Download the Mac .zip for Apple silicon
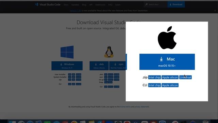The image size is (218, 123). pos(170,78)
